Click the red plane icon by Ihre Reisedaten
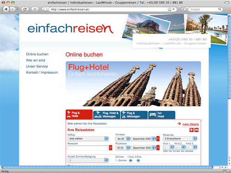This screenshot has width=231, height=173. [191, 130]
